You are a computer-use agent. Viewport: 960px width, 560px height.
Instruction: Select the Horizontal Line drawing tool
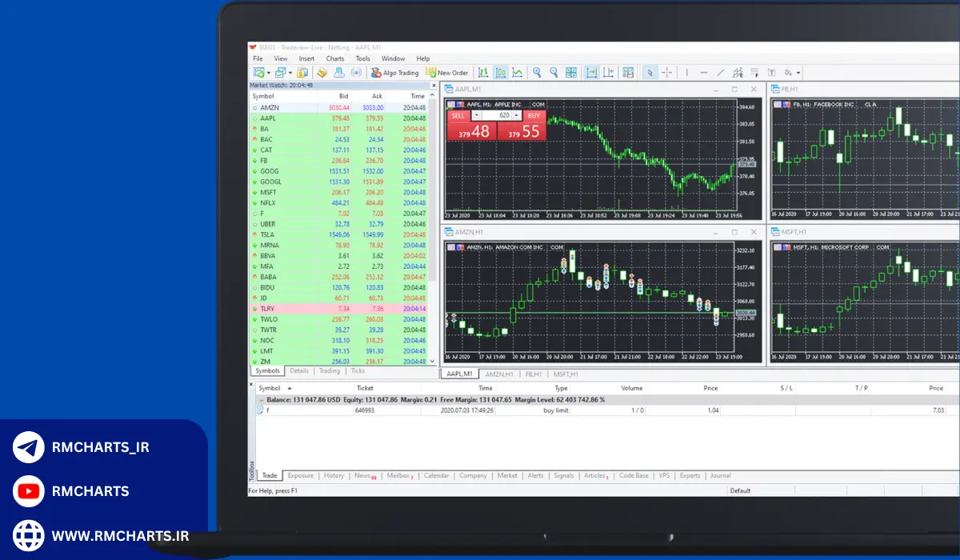coord(704,73)
